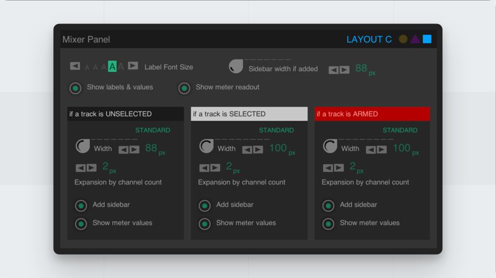Screen dimensions: 496x278
Task: Click the SELECTED track header
Action: click(249, 114)
